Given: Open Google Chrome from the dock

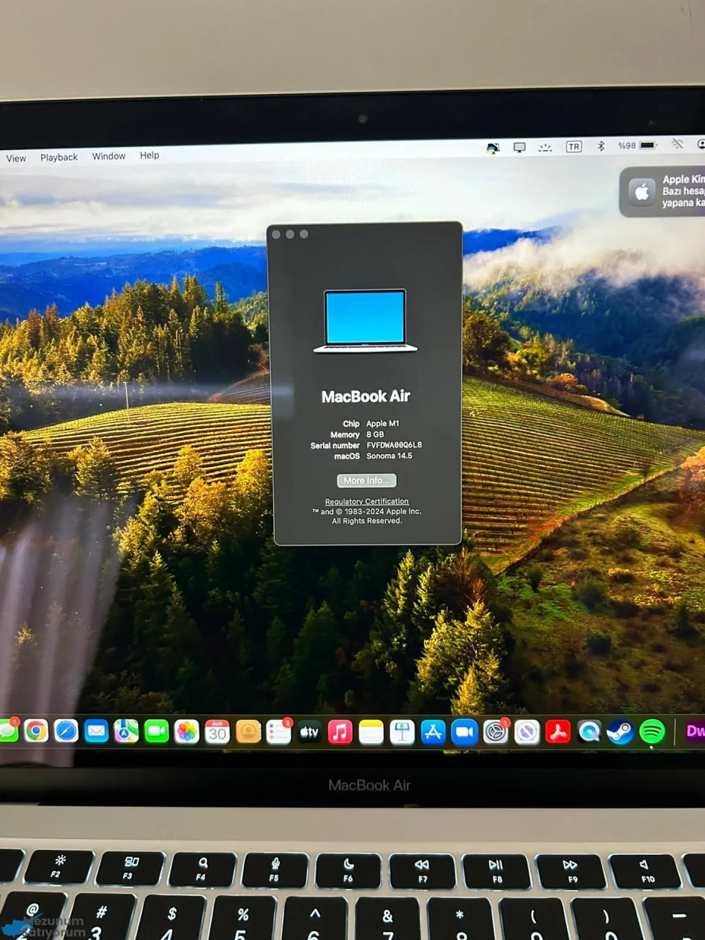Looking at the screenshot, I should pos(36,731).
